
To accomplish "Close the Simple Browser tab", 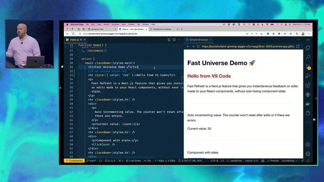I will pos(211,39).
